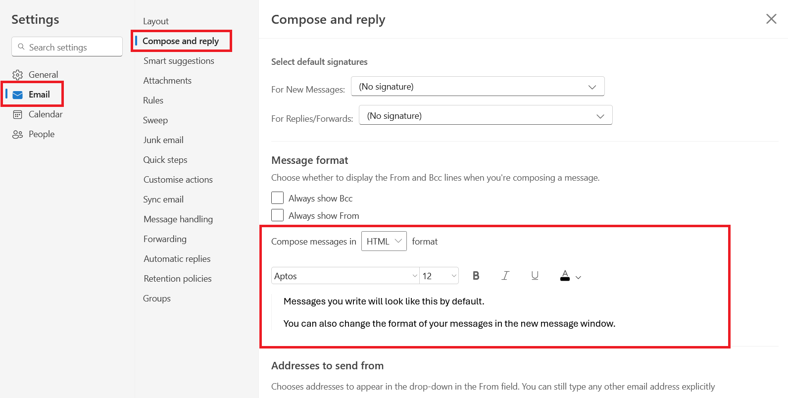Viewport: 788px width, 398px height.
Task: Open Customise actions settings
Action: pos(178,180)
